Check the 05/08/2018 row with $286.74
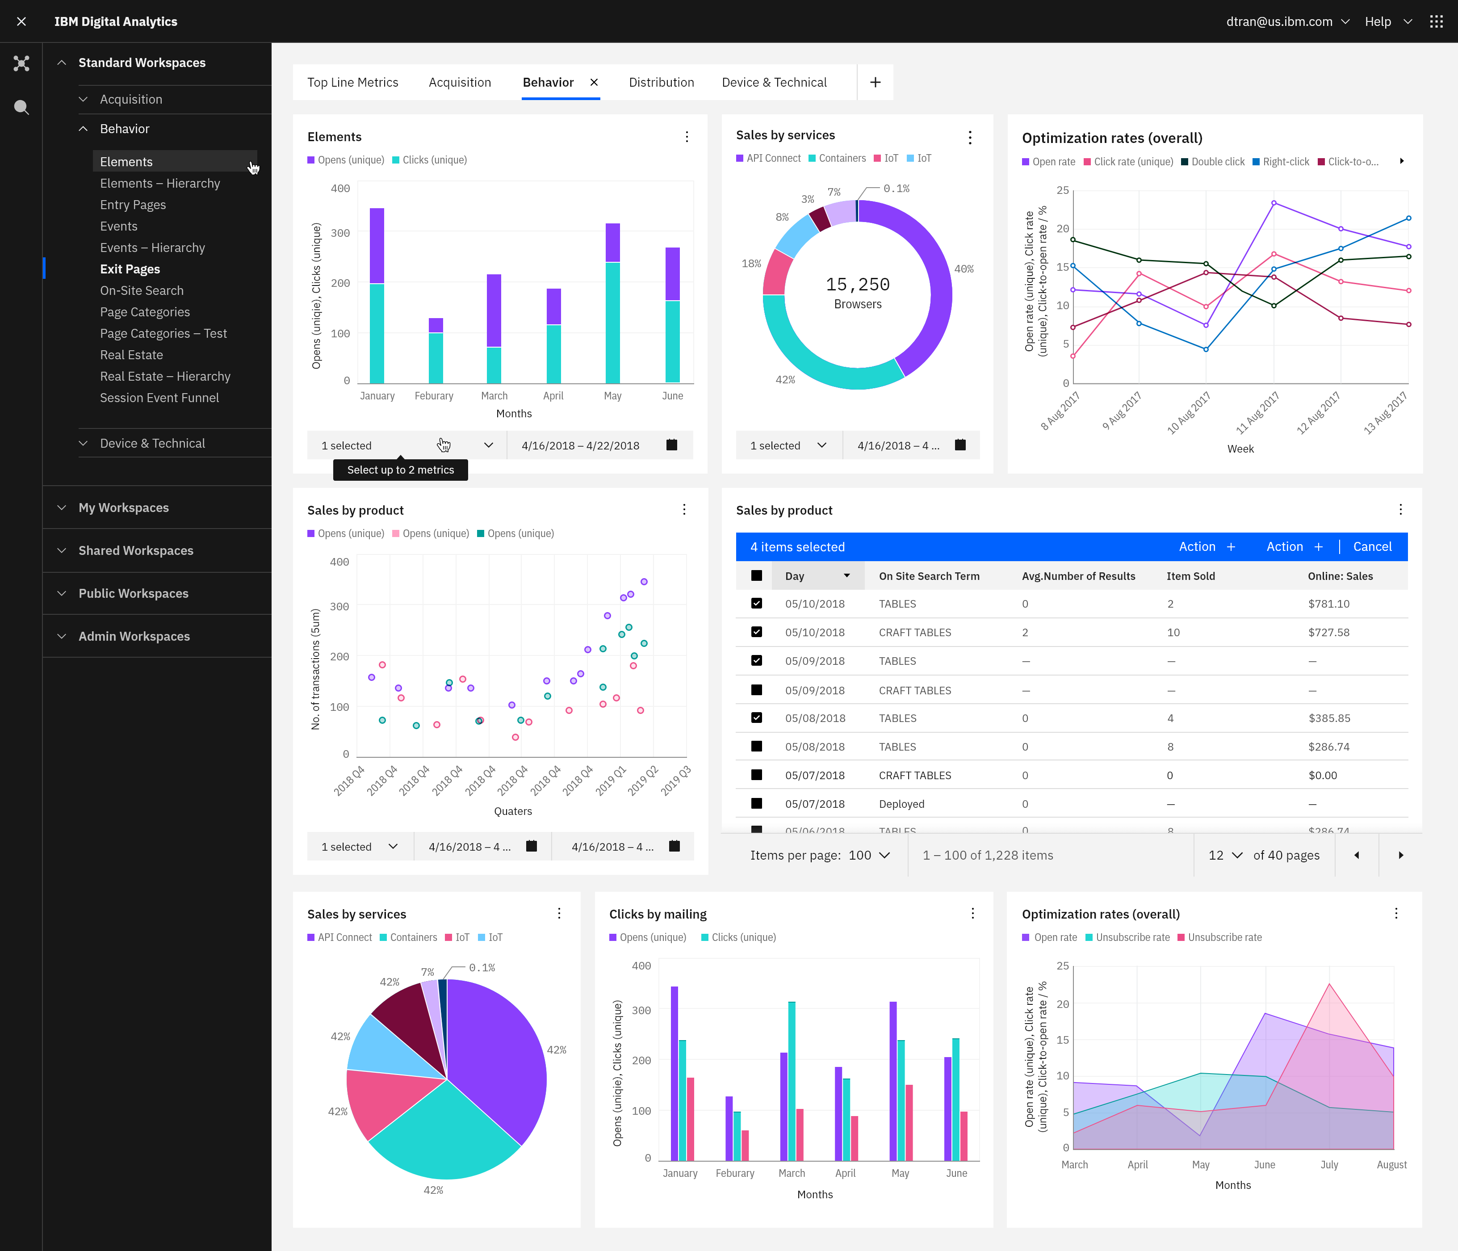The height and width of the screenshot is (1251, 1458). tap(756, 746)
